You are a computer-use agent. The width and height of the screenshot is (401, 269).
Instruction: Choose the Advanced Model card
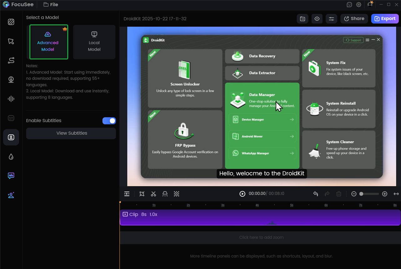[x=48, y=42]
